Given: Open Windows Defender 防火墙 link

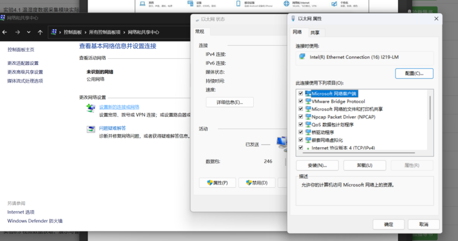Looking at the screenshot, I should point(35,221).
